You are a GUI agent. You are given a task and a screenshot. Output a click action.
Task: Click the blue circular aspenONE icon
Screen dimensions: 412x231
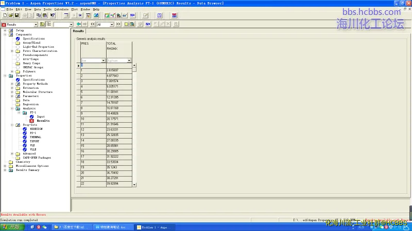tap(160, 15)
